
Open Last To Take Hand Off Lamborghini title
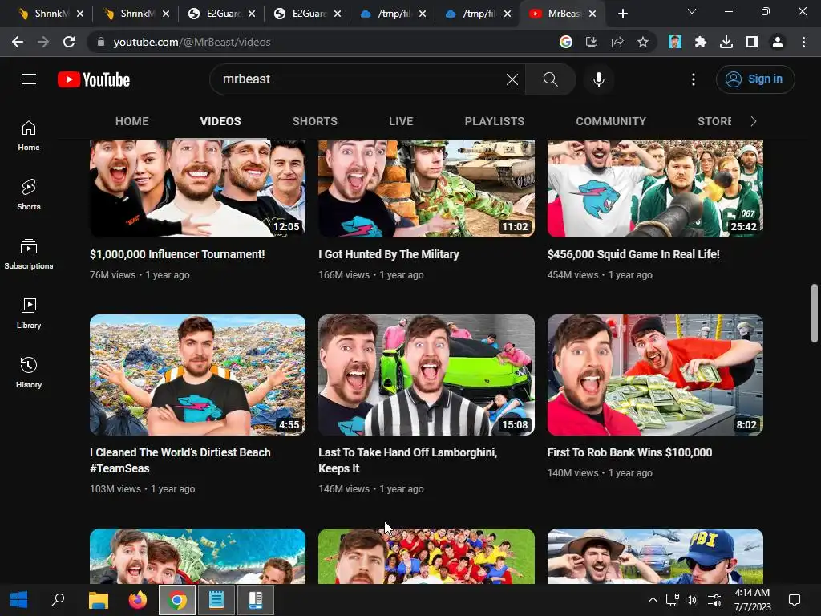tap(408, 460)
